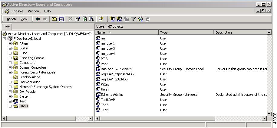The image size is (277, 128).
Task: Toggle the show/hide console tree icon
Action: [x=61, y=19]
